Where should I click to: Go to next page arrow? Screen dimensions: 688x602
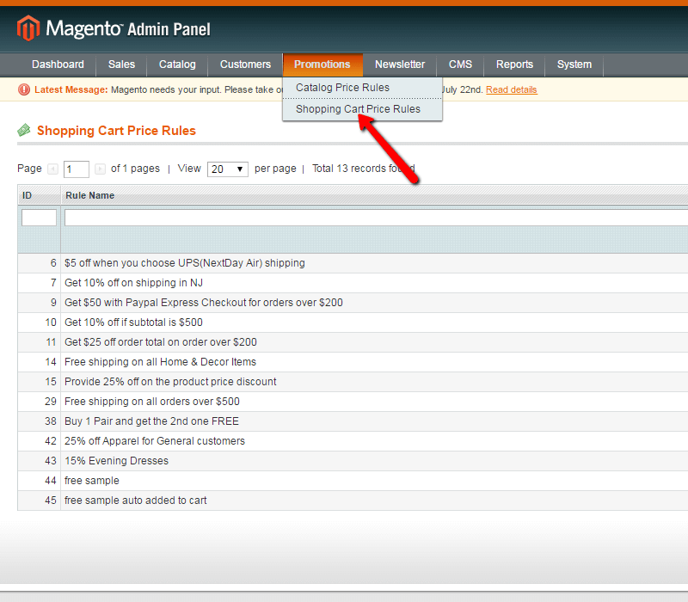pyautogui.click(x=101, y=169)
